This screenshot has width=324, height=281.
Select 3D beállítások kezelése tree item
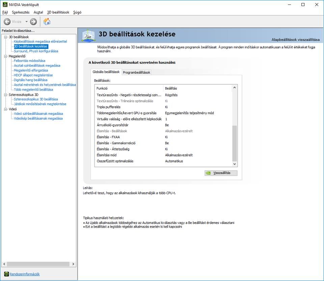tap(31, 46)
